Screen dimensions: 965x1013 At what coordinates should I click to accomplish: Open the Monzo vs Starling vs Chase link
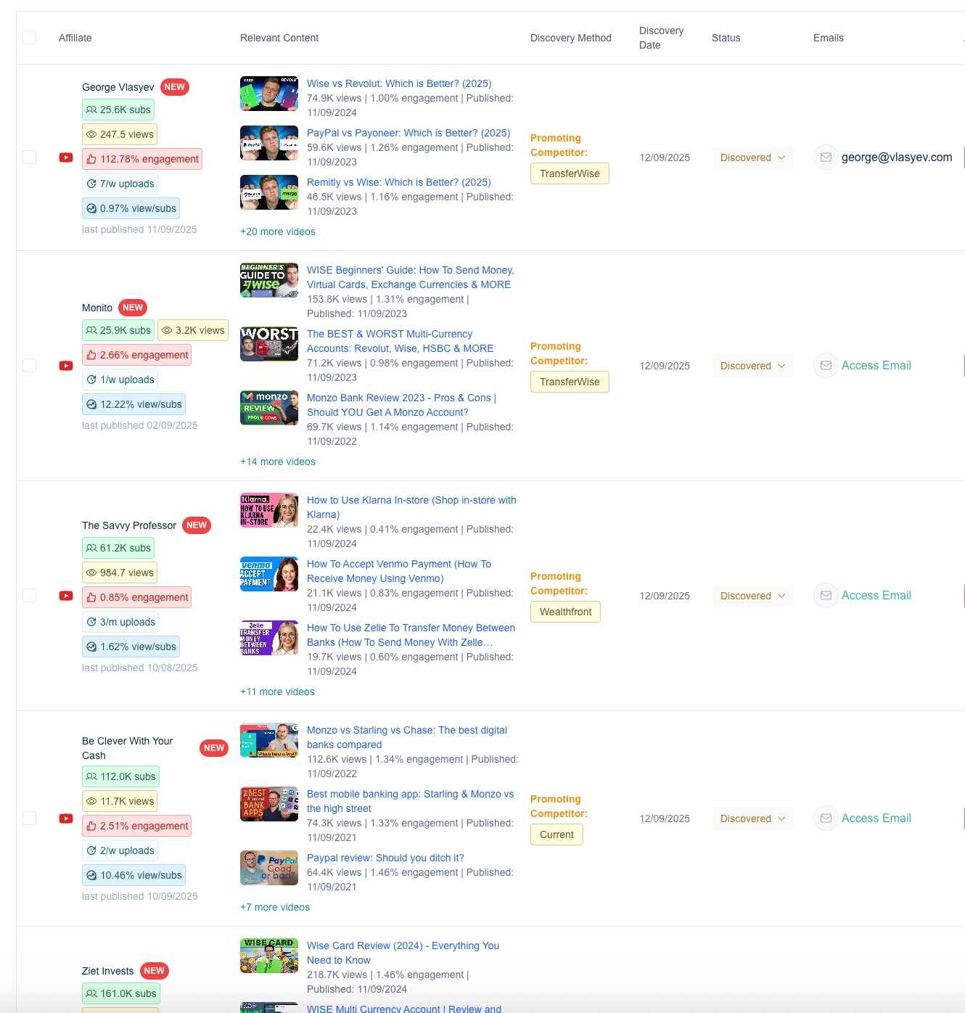pyautogui.click(x=407, y=737)
